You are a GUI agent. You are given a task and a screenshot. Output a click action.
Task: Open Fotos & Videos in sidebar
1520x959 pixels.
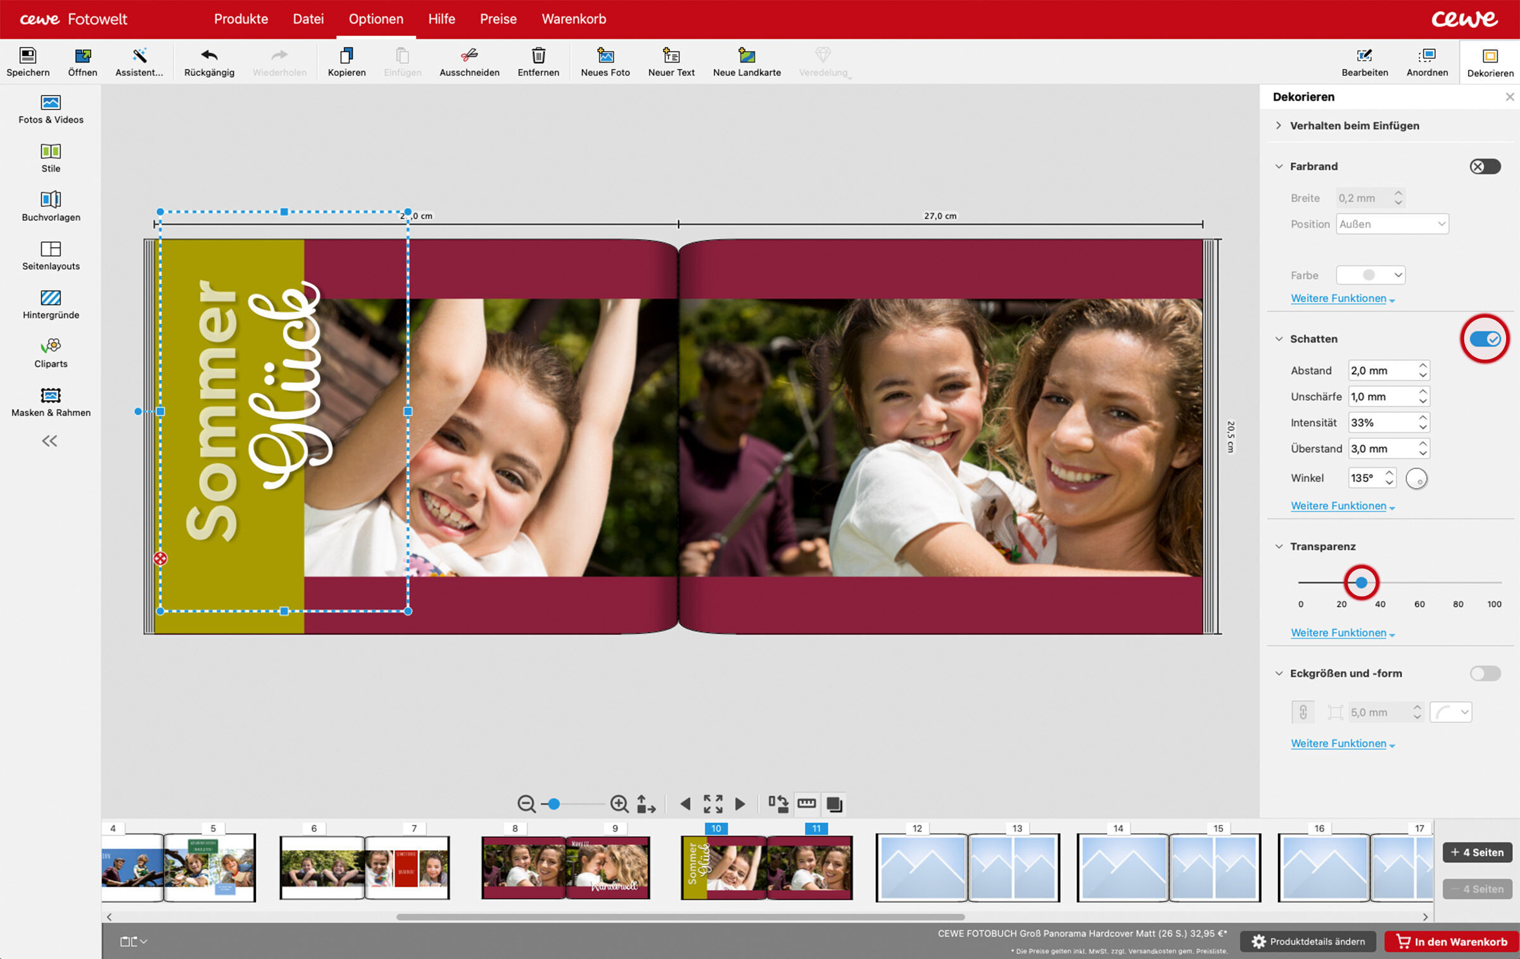51,110
